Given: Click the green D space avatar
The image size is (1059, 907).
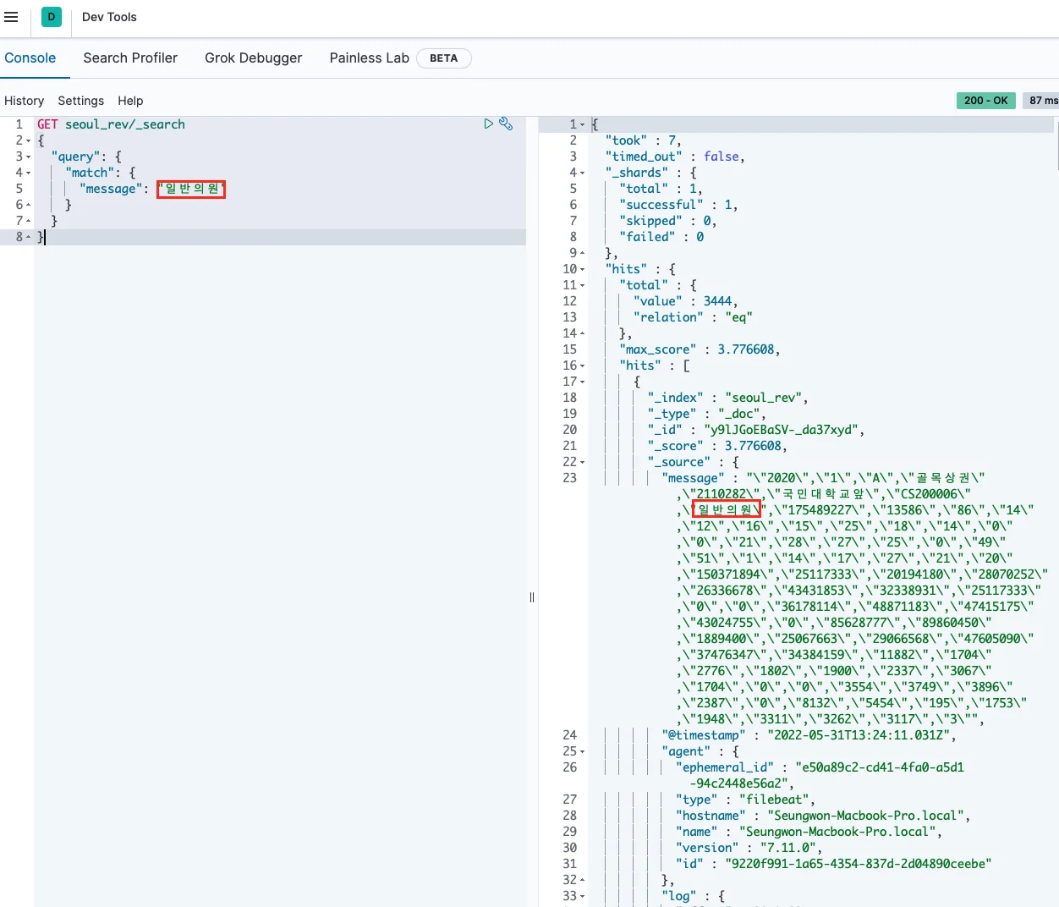Looking at the screenshot, I should click(x=52, y=17).
